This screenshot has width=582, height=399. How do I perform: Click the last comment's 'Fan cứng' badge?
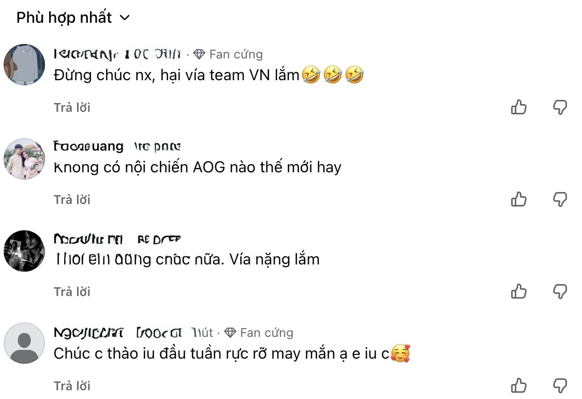point(259,333)
